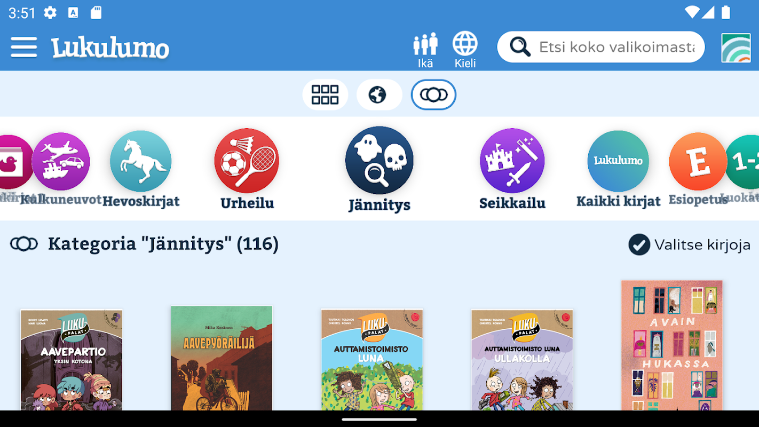Choose the Seikkailu adventure category
759x427 pixels.
pyautogui.click(x=512, y=160)
